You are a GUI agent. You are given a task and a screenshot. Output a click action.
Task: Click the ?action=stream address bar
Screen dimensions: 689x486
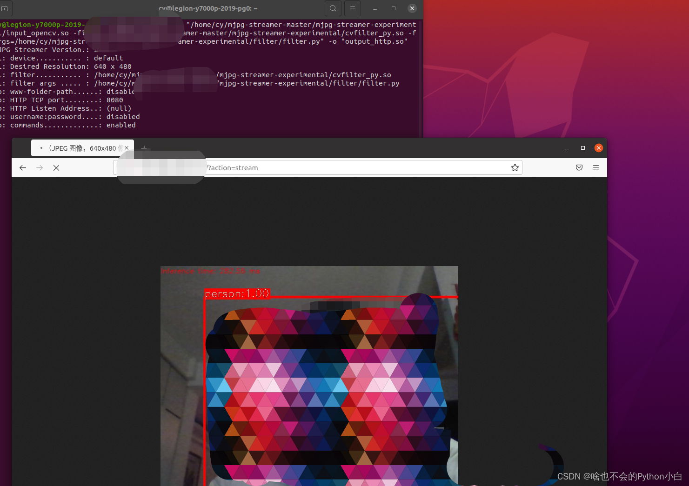click(x=318, y=168)
